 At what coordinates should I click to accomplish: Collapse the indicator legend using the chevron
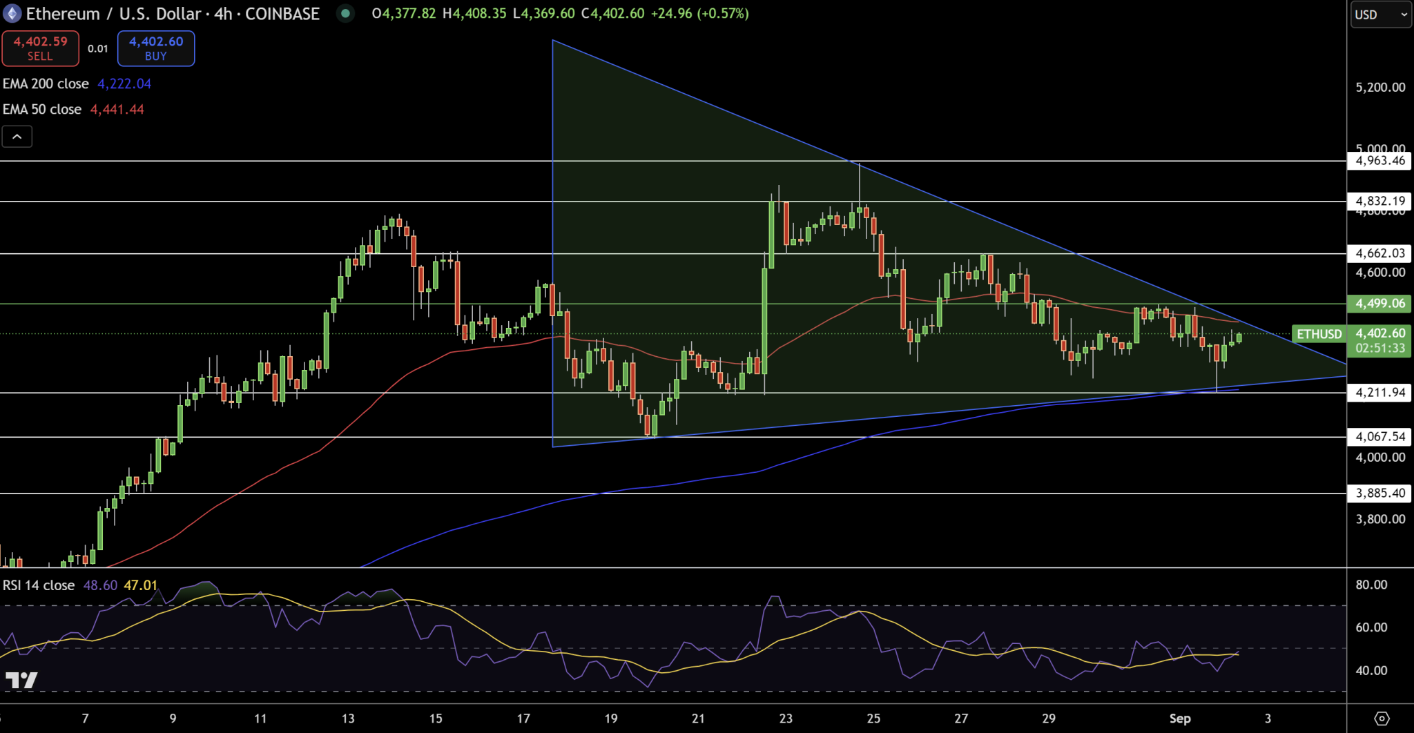pos(17,136)
